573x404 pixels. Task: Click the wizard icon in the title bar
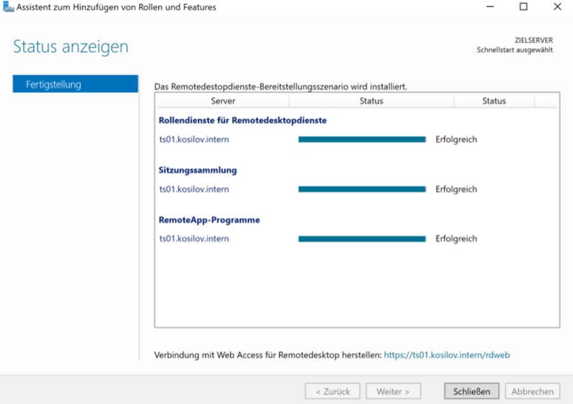8,8
